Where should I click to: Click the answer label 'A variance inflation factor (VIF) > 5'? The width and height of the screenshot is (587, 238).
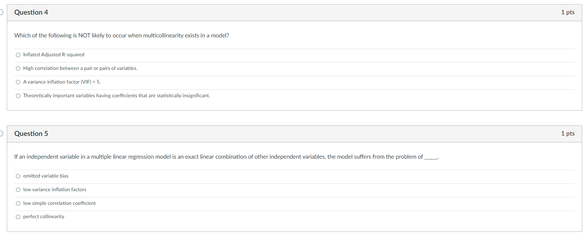[x=61, y=82]
